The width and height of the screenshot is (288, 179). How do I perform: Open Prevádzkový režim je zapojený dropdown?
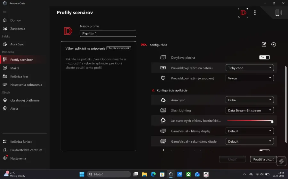(250, 78)
